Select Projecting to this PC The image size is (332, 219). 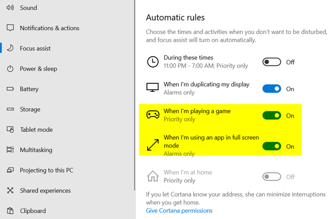(46, 170)
